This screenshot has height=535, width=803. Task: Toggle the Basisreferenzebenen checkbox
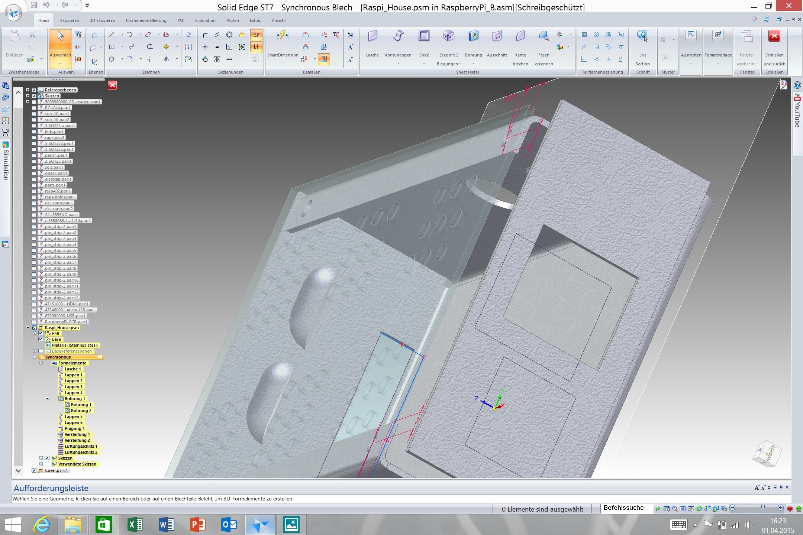point(41,351)
